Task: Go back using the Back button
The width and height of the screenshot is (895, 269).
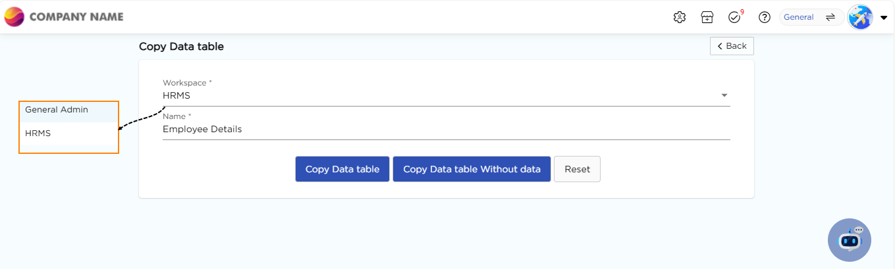Action: click(732, 46)
